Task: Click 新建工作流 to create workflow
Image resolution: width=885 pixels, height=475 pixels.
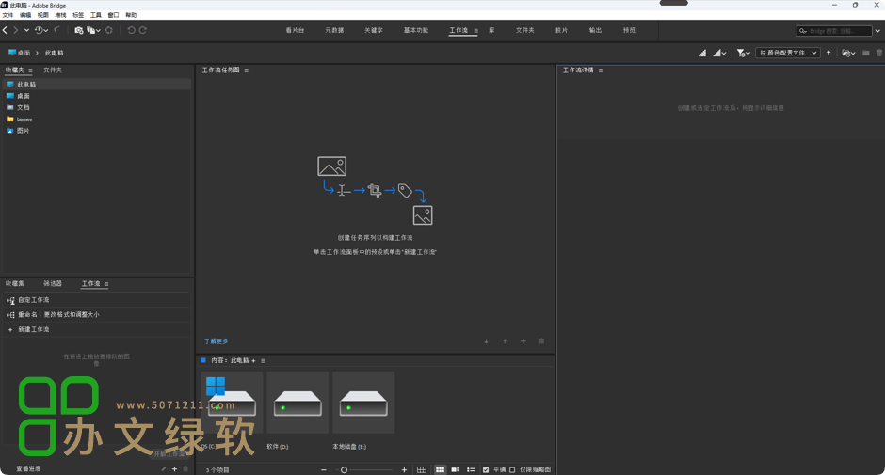Action: (33, 329)
